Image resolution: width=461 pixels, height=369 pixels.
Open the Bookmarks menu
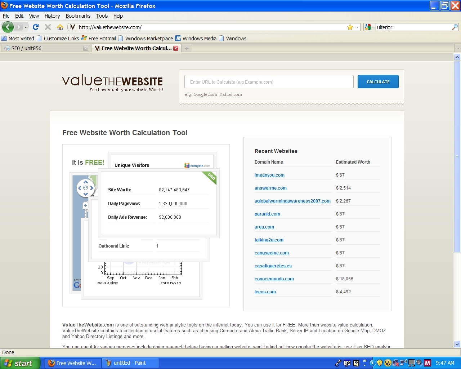[78, 16]
